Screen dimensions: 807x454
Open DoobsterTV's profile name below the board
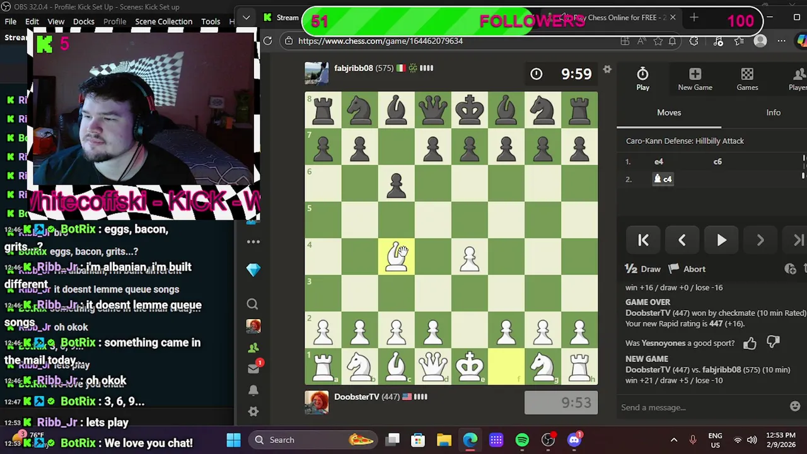(x=357, y=397)
